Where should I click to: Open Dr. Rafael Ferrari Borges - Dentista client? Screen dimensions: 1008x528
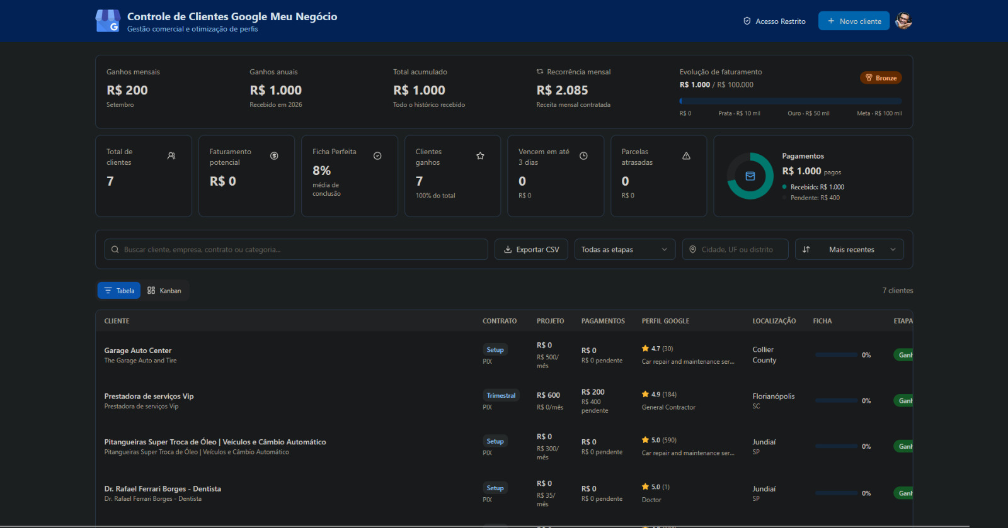(x=163, y=489)
